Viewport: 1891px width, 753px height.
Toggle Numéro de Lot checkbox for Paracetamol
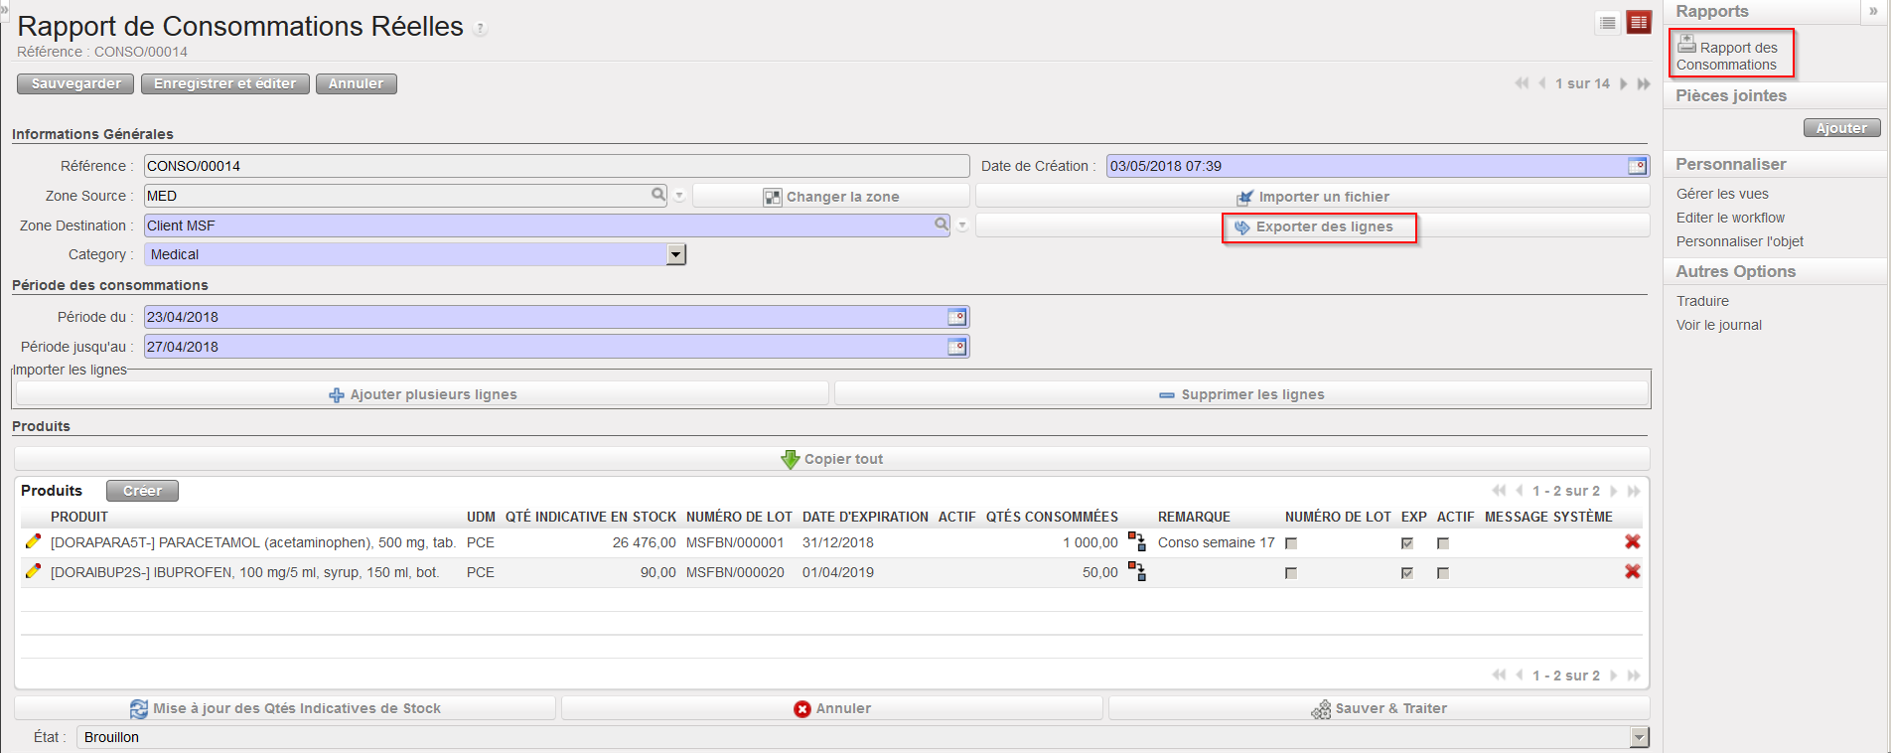[x=1291, y=543]
